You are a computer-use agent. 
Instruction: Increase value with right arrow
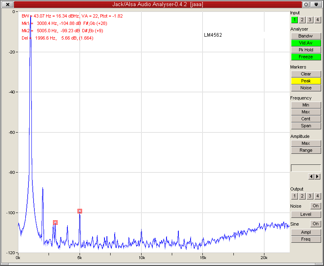tap(317, 176)
